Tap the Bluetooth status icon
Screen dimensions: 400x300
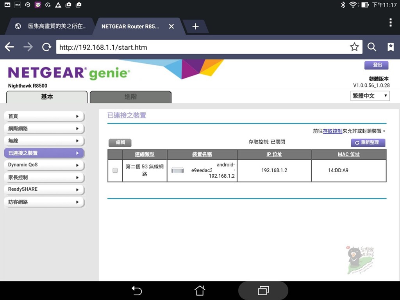(x=343, y=5)
